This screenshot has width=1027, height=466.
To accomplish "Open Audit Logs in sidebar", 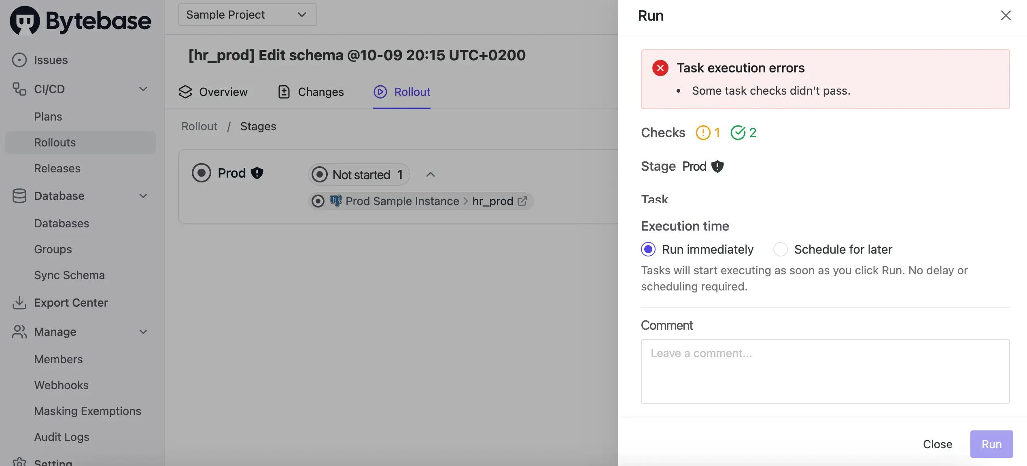I will (x=62, y=437).
